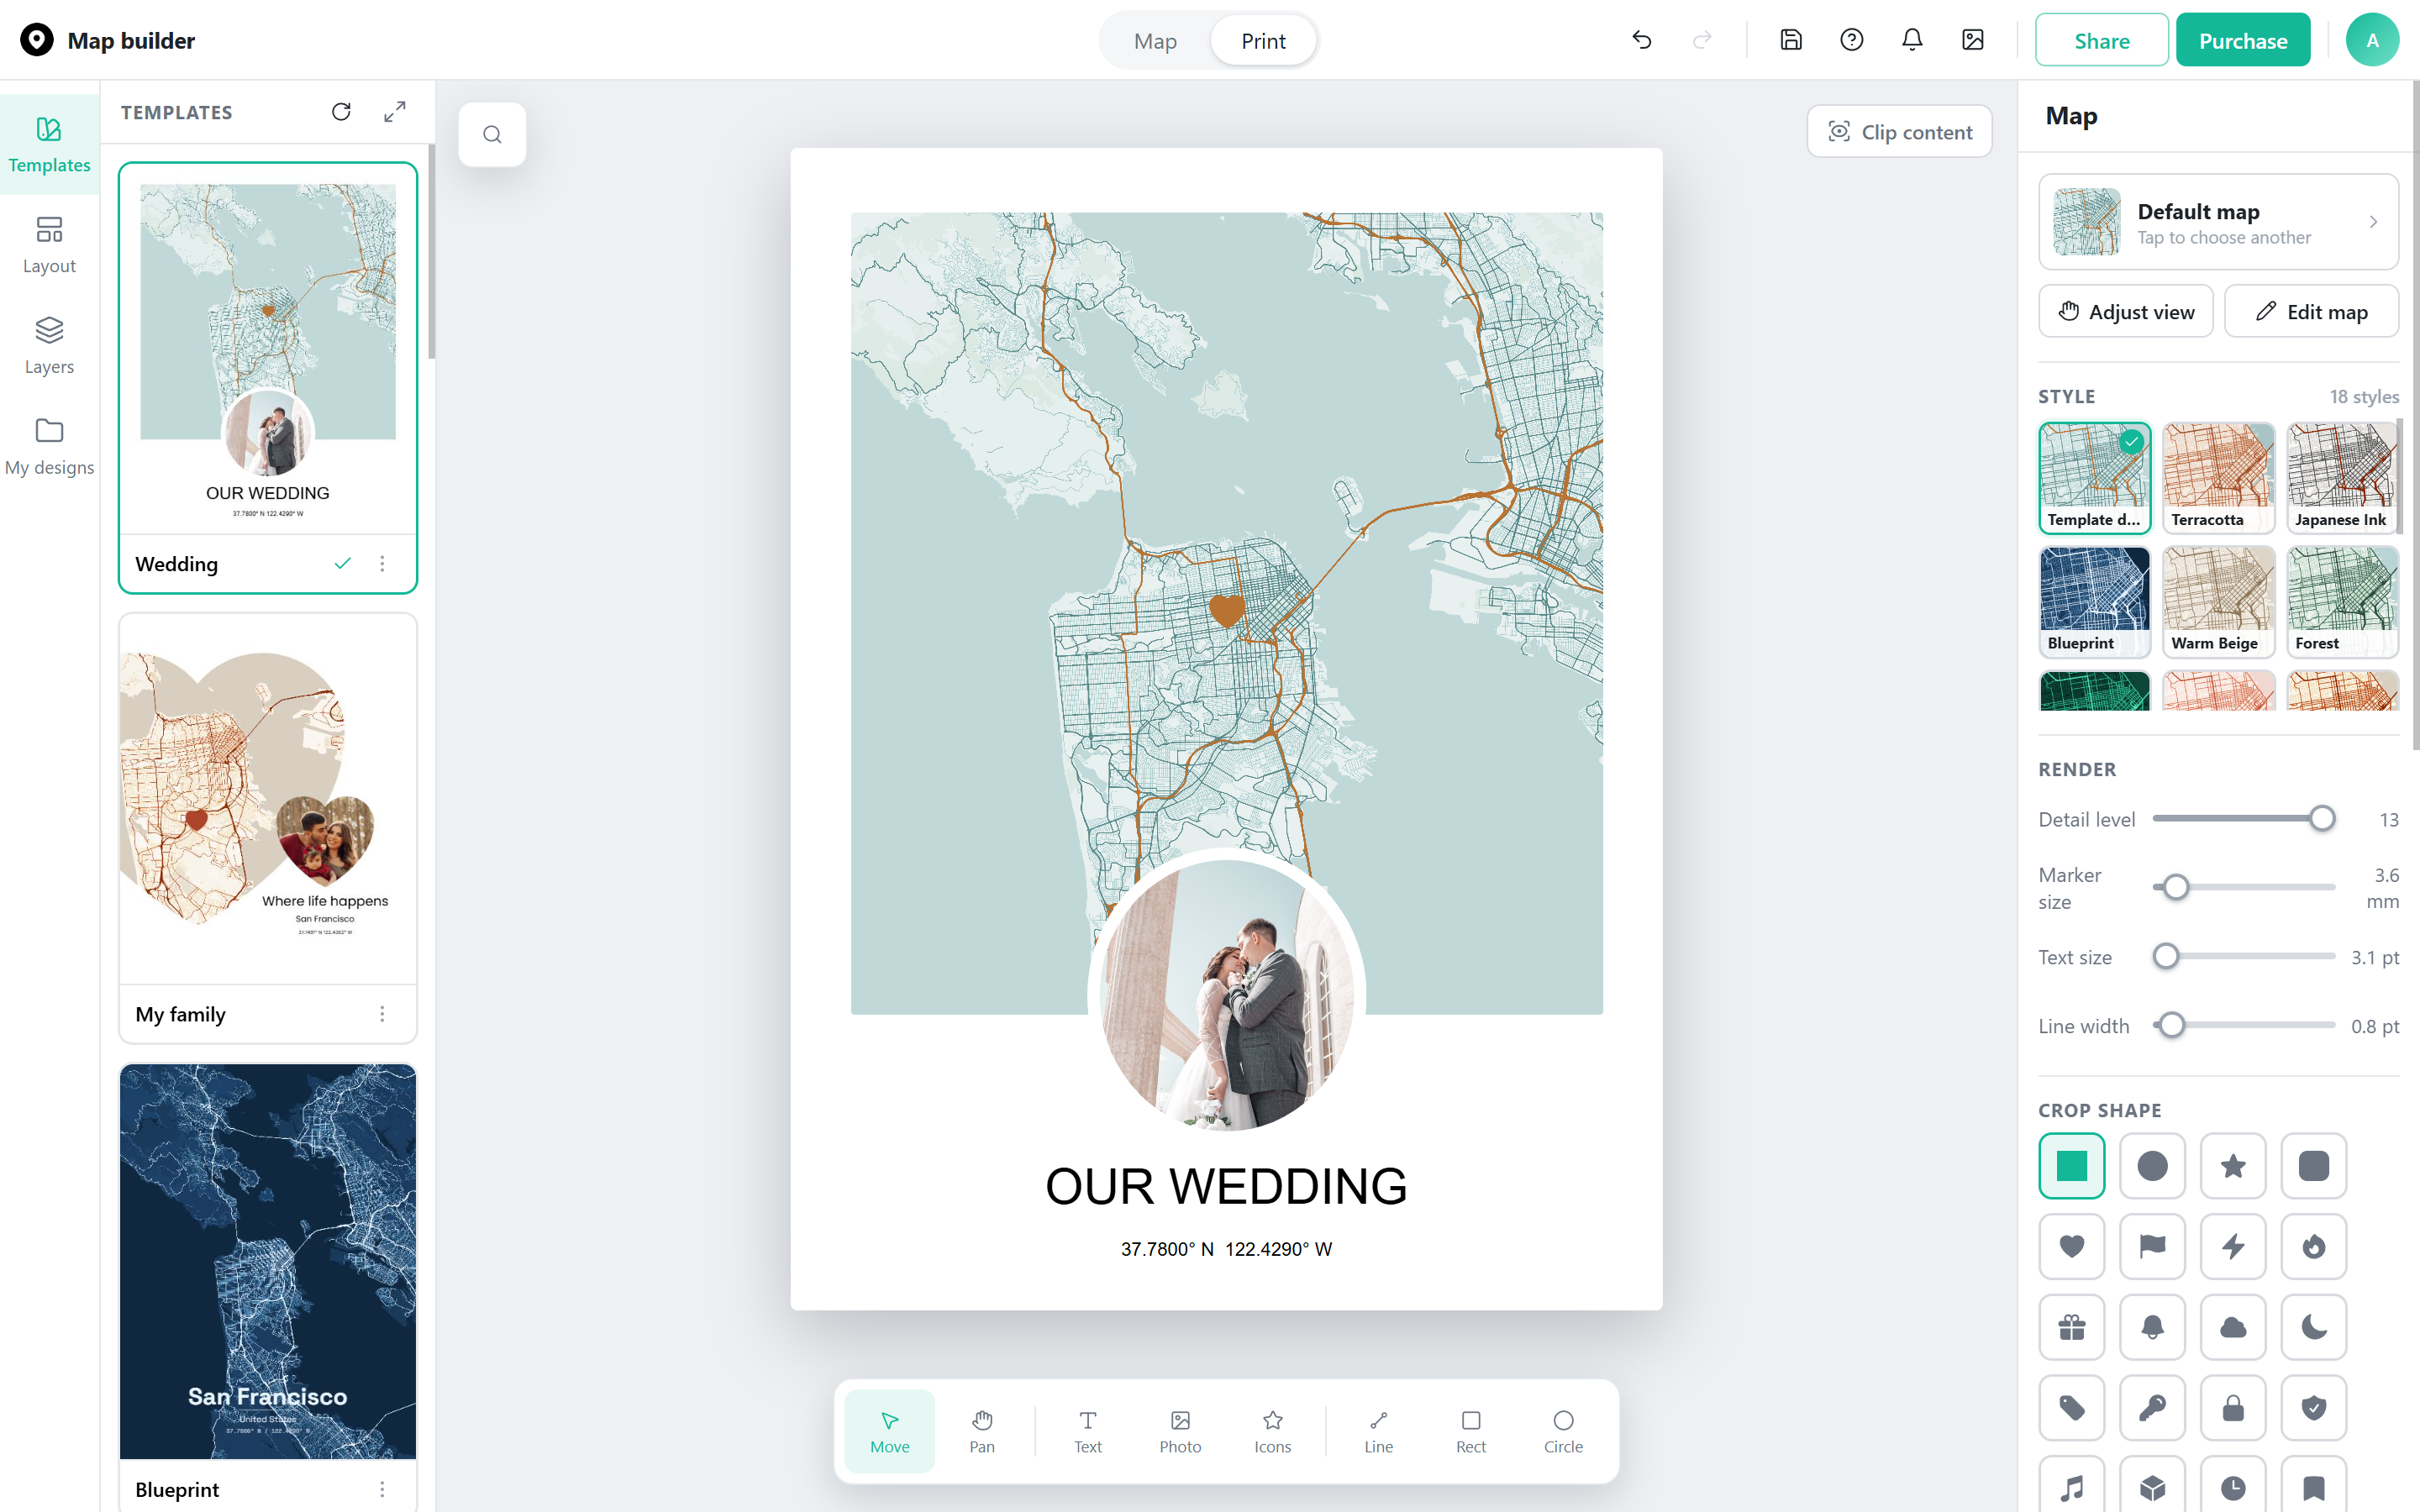Click the undo arrow icon

[1641, 40]
